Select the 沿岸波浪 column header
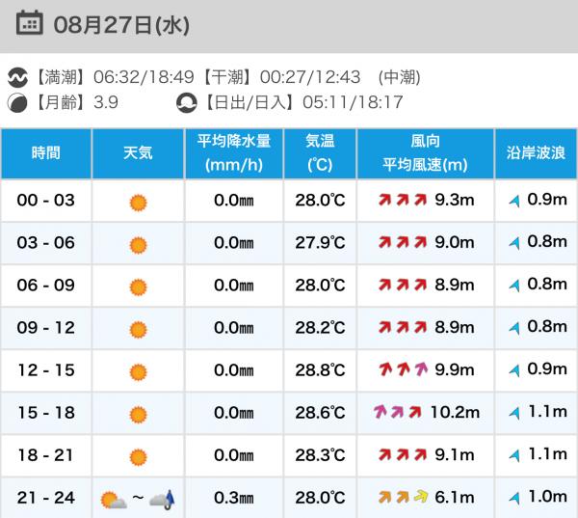Screen dimensions: 578x518 pyautogui.click(x=536, y=153)
